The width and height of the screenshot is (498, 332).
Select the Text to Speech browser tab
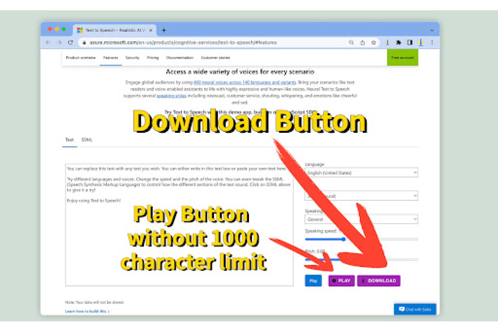(115, 30)
